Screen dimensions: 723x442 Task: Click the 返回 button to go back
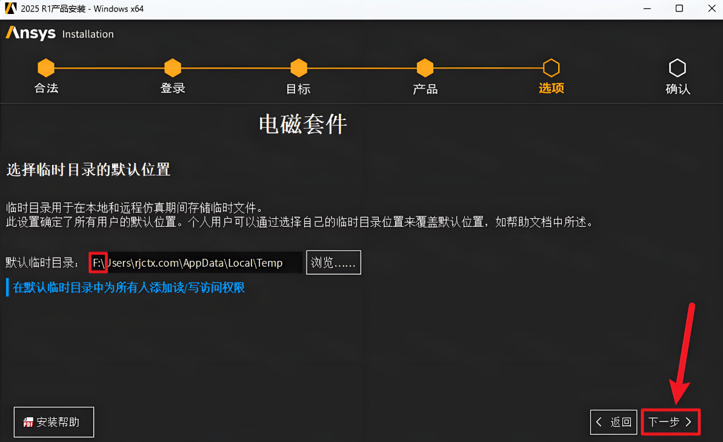(x=614, y=422)
